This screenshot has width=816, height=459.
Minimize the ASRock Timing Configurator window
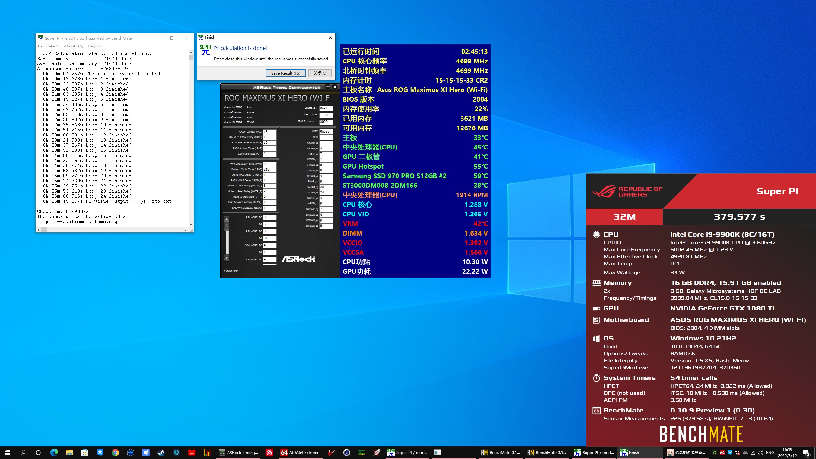coord(328,87)
